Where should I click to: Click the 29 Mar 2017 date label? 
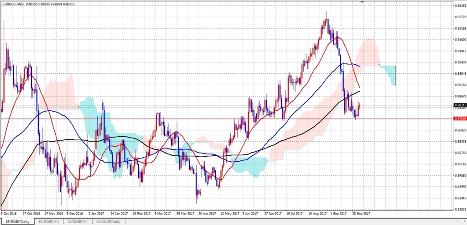pyautogui.click(x=185, y=214)
